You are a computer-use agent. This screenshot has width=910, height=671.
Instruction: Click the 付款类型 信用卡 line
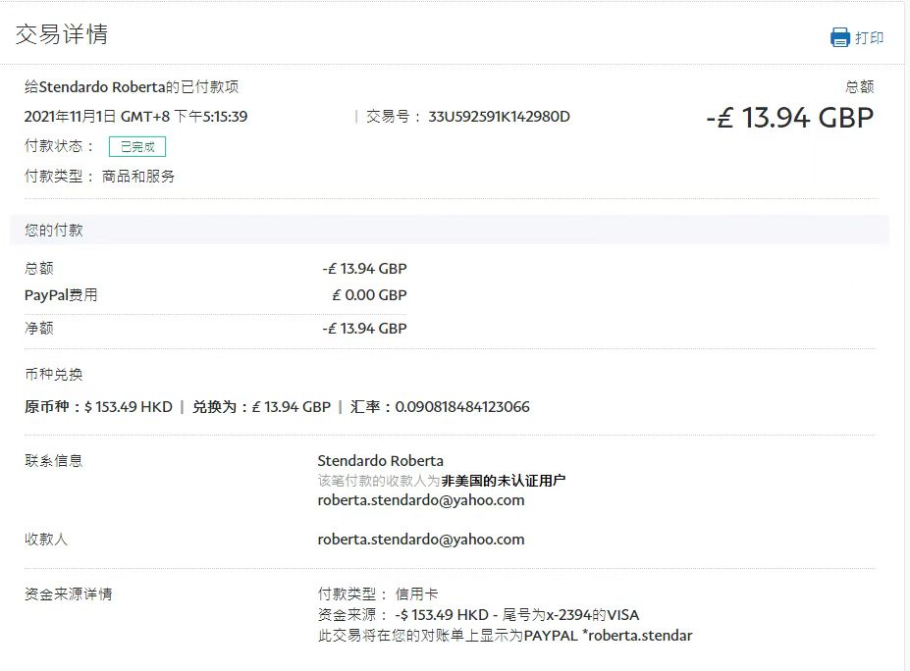(378, 594)
